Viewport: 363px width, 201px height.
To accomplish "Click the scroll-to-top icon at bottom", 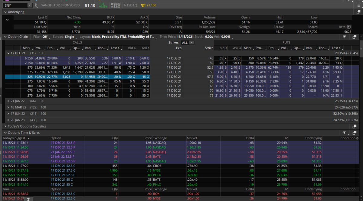I will [28, 199].
